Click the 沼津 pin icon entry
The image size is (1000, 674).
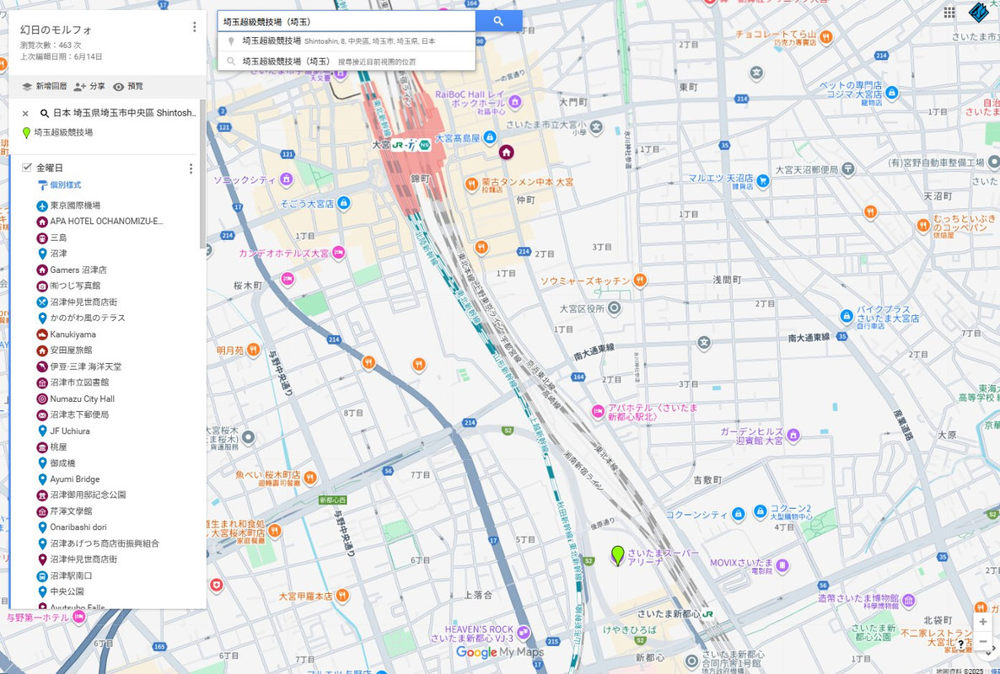tap(42, 254)
